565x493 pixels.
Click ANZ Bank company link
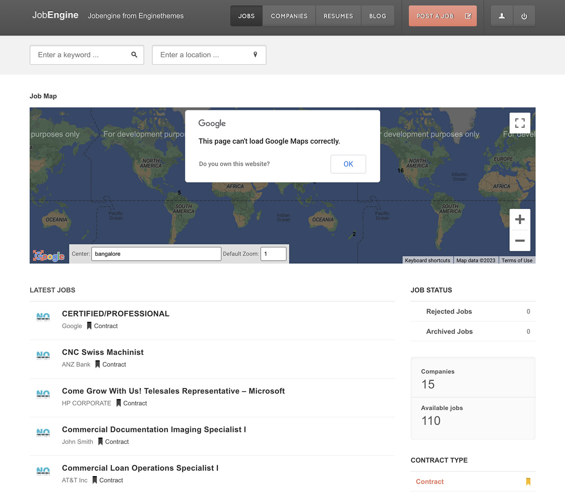click(x=76, y=364)
